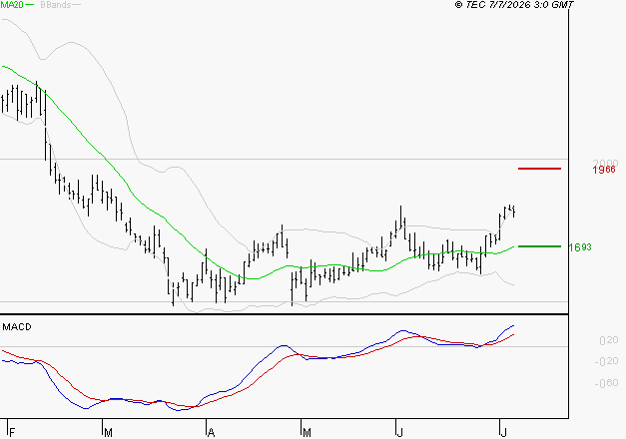Viewport: 626px width, 439px height.
Task: Click the F month marker on the time axis
Action: [x=12, y=433]
